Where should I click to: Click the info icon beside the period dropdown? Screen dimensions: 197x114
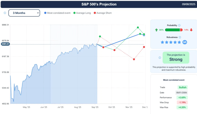5,13
